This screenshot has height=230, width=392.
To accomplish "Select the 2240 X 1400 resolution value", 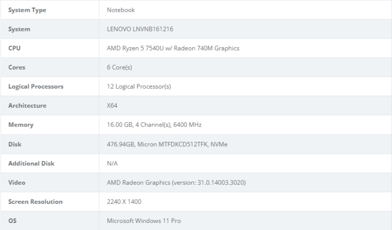I will click(124, 202).
